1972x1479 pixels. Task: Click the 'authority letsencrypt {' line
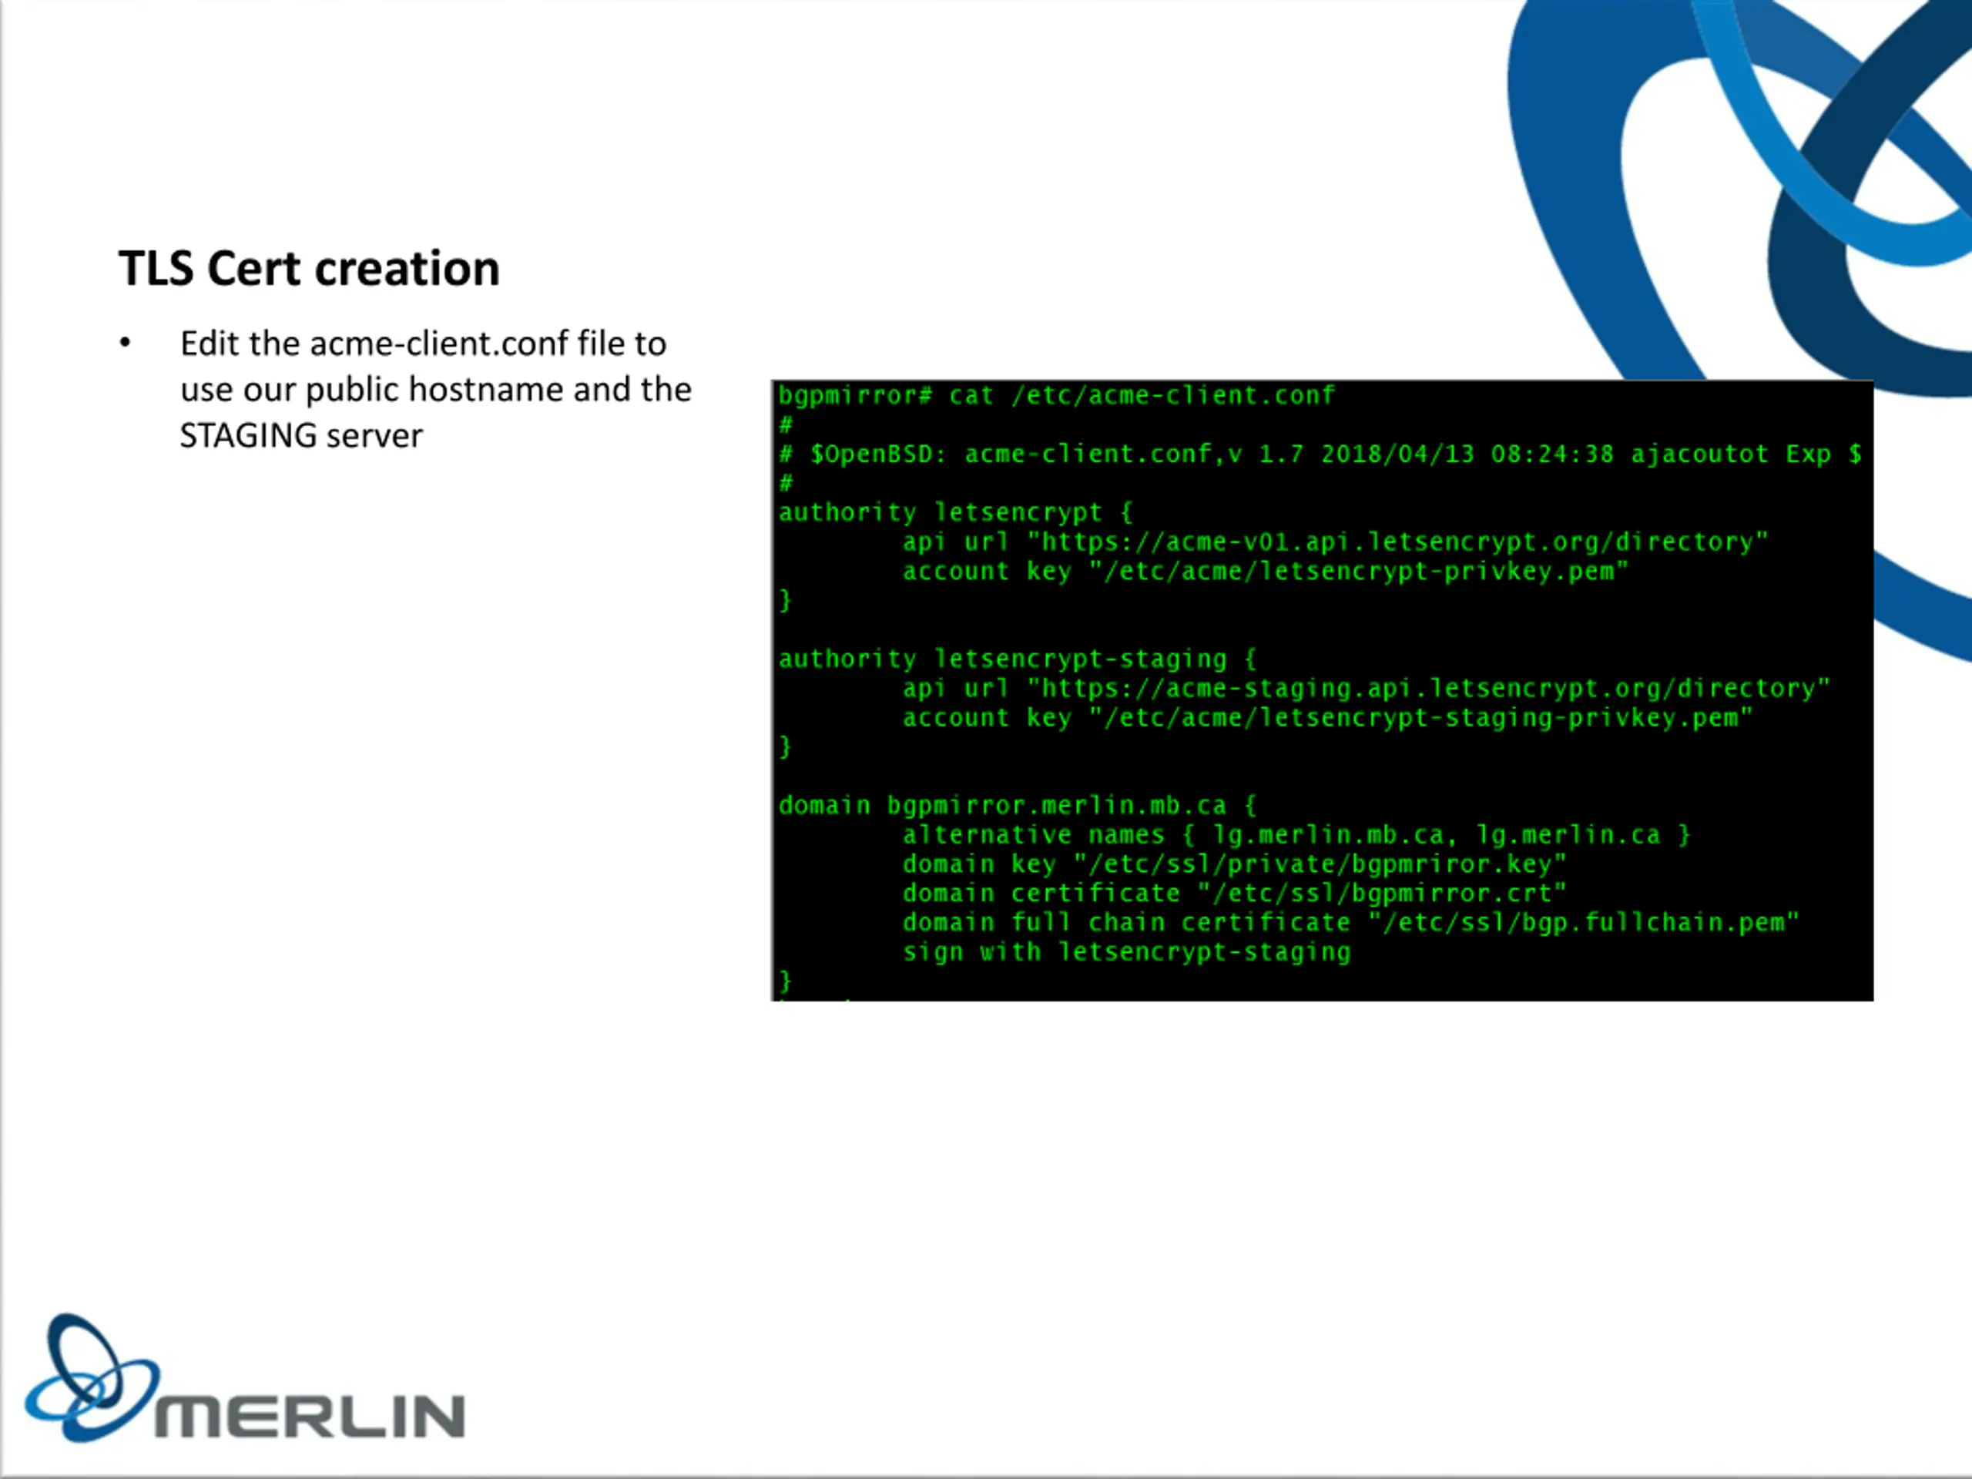(x=954, y=512)
